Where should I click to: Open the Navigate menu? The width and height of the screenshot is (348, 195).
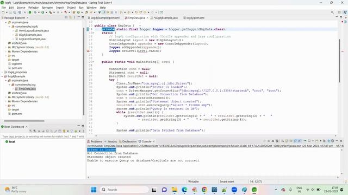[x=47, y=8]
